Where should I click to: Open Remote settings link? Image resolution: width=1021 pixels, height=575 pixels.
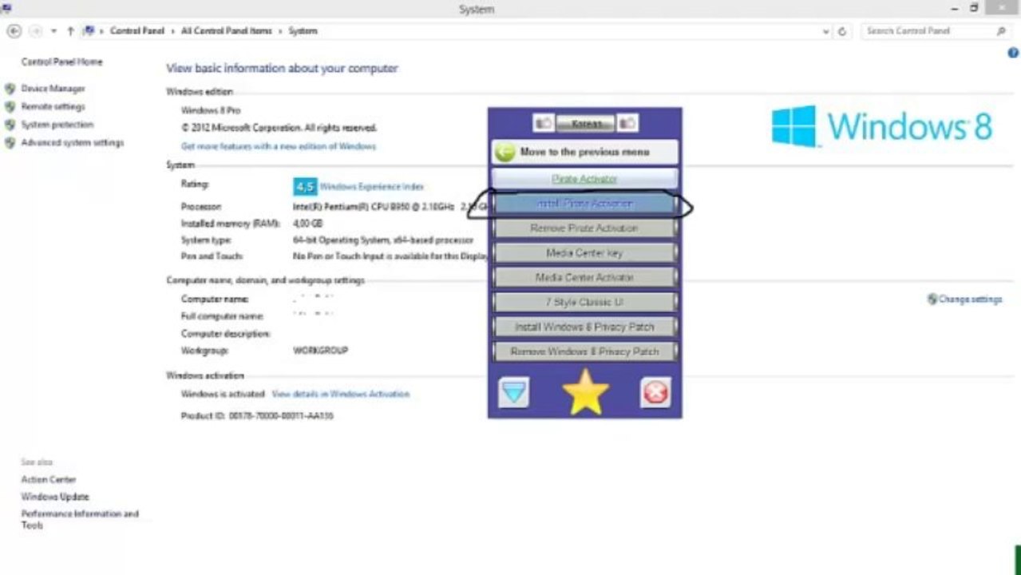tap(53, 106)
